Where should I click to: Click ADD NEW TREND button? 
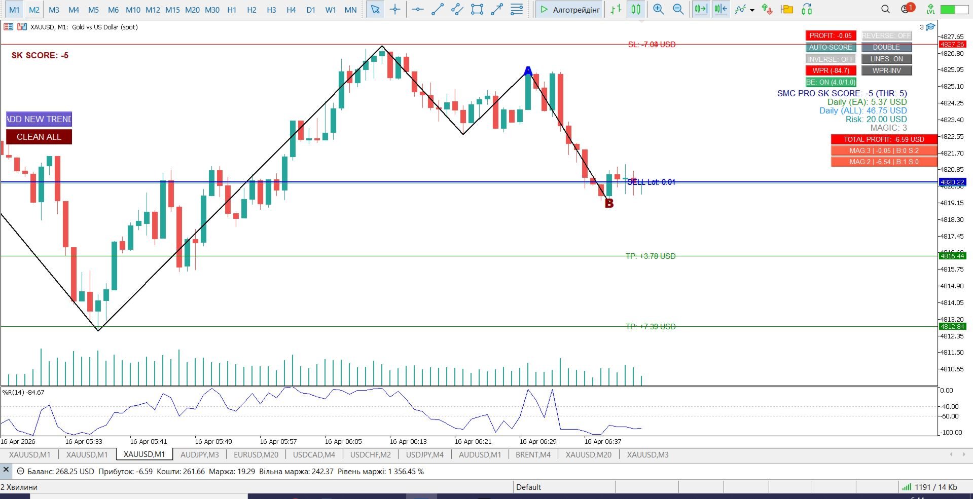pyautogui.click(x=39, y=119)
